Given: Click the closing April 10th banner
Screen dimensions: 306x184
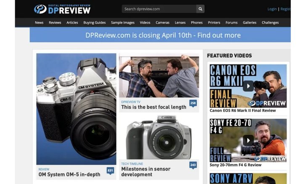Looking at the screenshot, I should pos(160,35).
